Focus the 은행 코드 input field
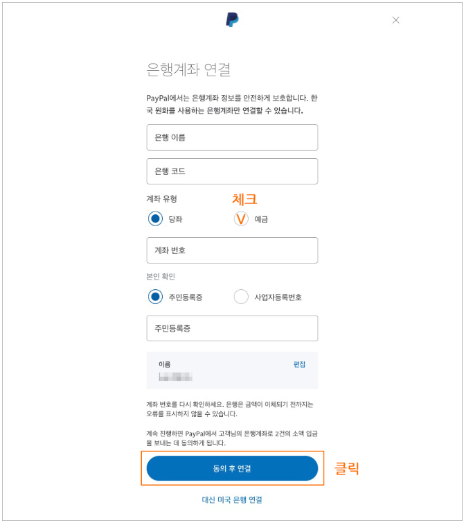The height and width of the screenshot is (523, 464). 232,171
